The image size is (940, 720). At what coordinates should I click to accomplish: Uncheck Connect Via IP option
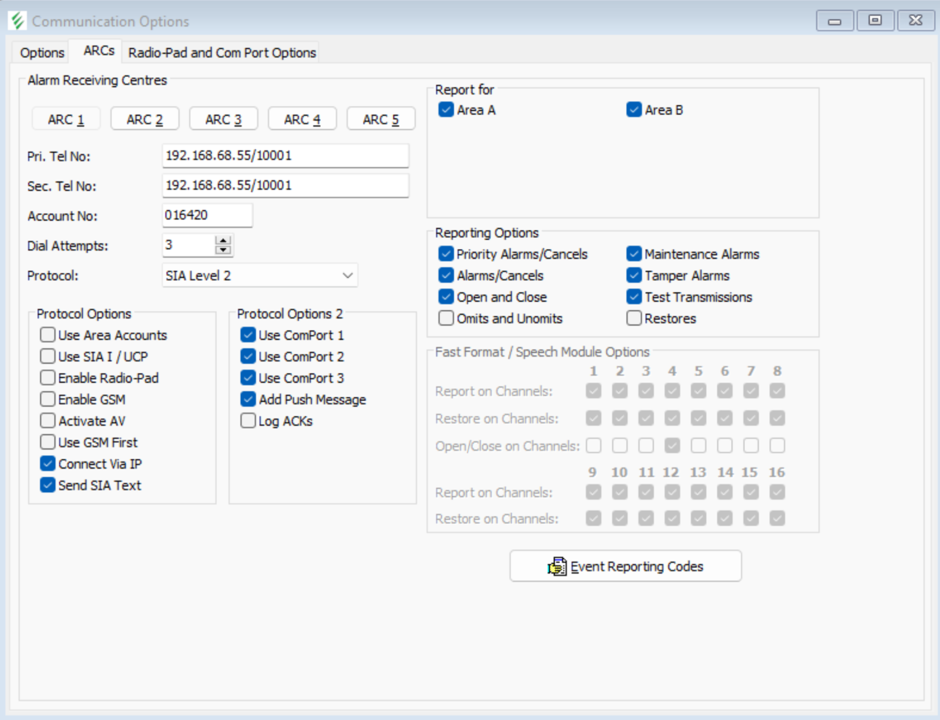48,463
